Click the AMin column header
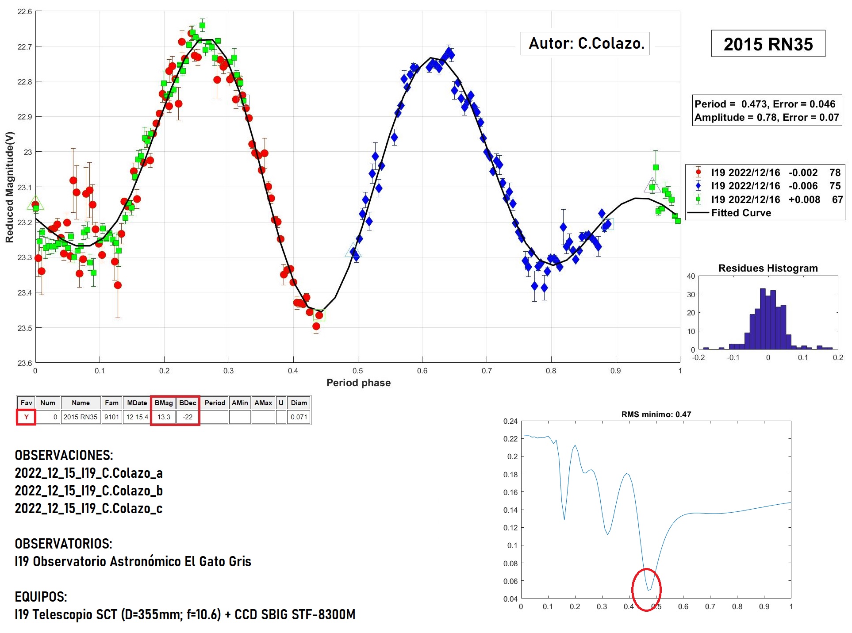The width and height of the screenshot is (852, 633). [240, 403]
